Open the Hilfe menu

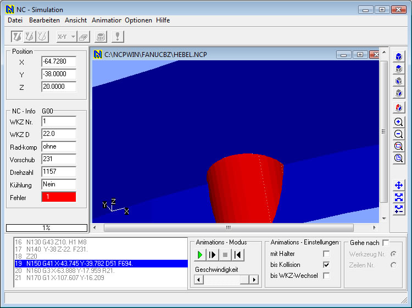163,20
